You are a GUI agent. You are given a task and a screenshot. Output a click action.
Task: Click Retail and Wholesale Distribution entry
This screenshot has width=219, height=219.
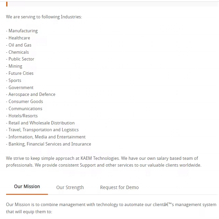click(41, 123)
